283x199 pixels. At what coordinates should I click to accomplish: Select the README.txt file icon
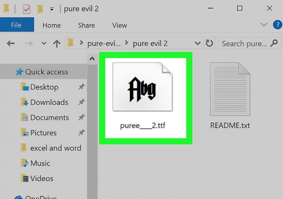(229, 90)
